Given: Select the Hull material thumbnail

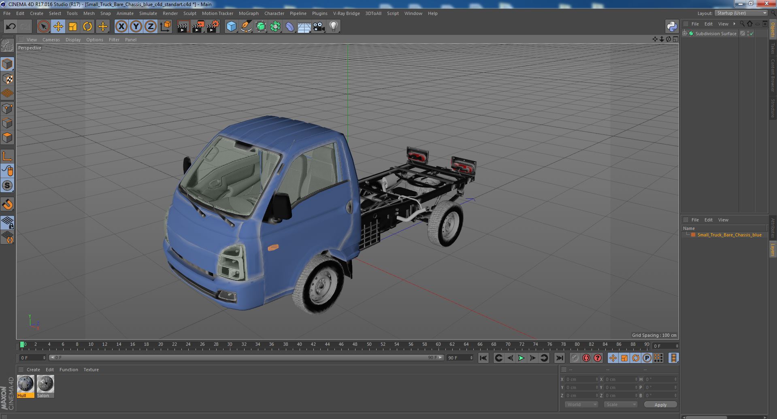Looking at the screenshot, I should [26, 387].
